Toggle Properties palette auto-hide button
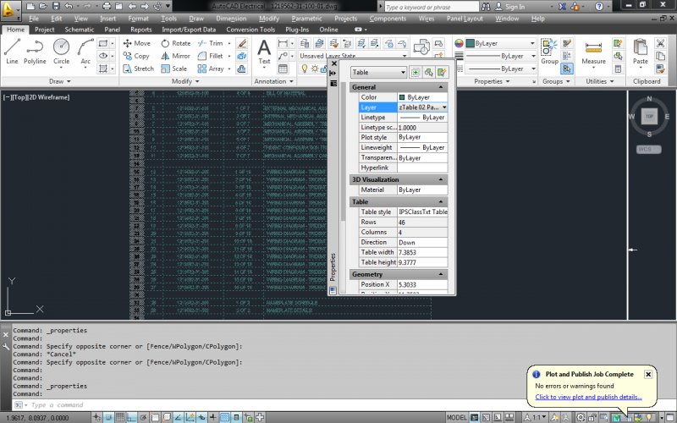Viewport: 677px width, 423px height. (x=333, y=74)
